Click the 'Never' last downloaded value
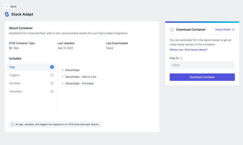This screenshot has height=145, width=243. pos(110,48)
